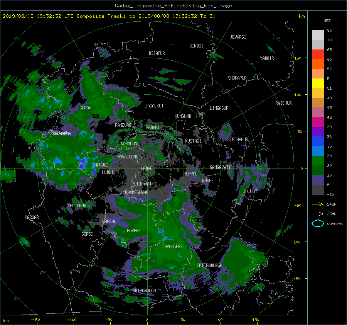Click the SINDGI city label
Viewport: 347px width, 325px height.
click(x=196, y=46)
